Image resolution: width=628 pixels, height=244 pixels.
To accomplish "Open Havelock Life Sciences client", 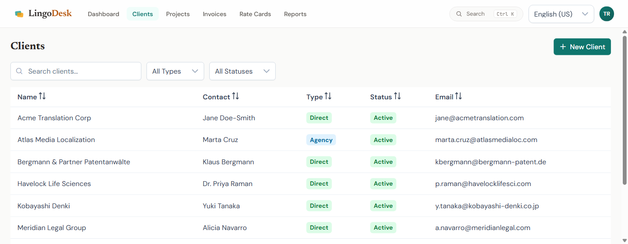I will [x=311, y=183].
